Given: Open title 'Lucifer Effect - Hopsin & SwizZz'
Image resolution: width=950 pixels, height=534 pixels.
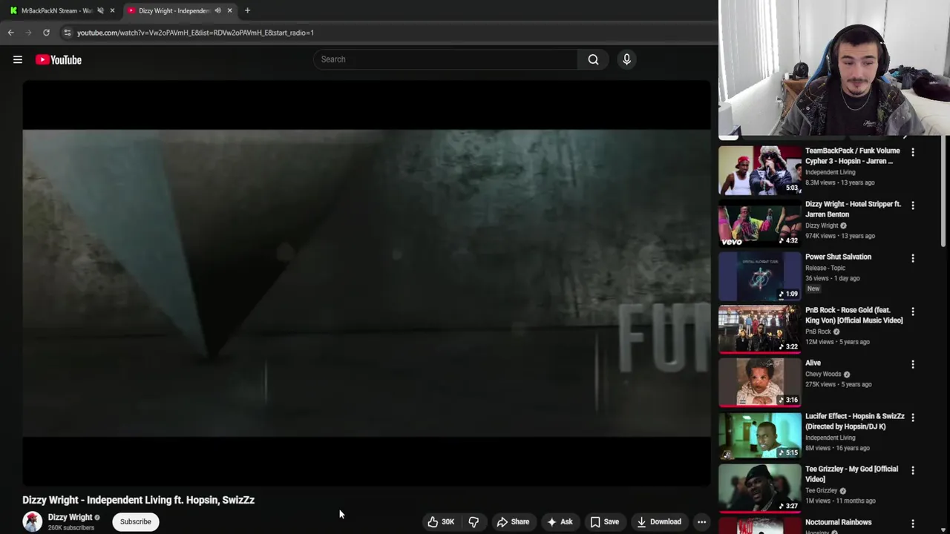Looking at the screenshot, I should [x=854, y=421].
